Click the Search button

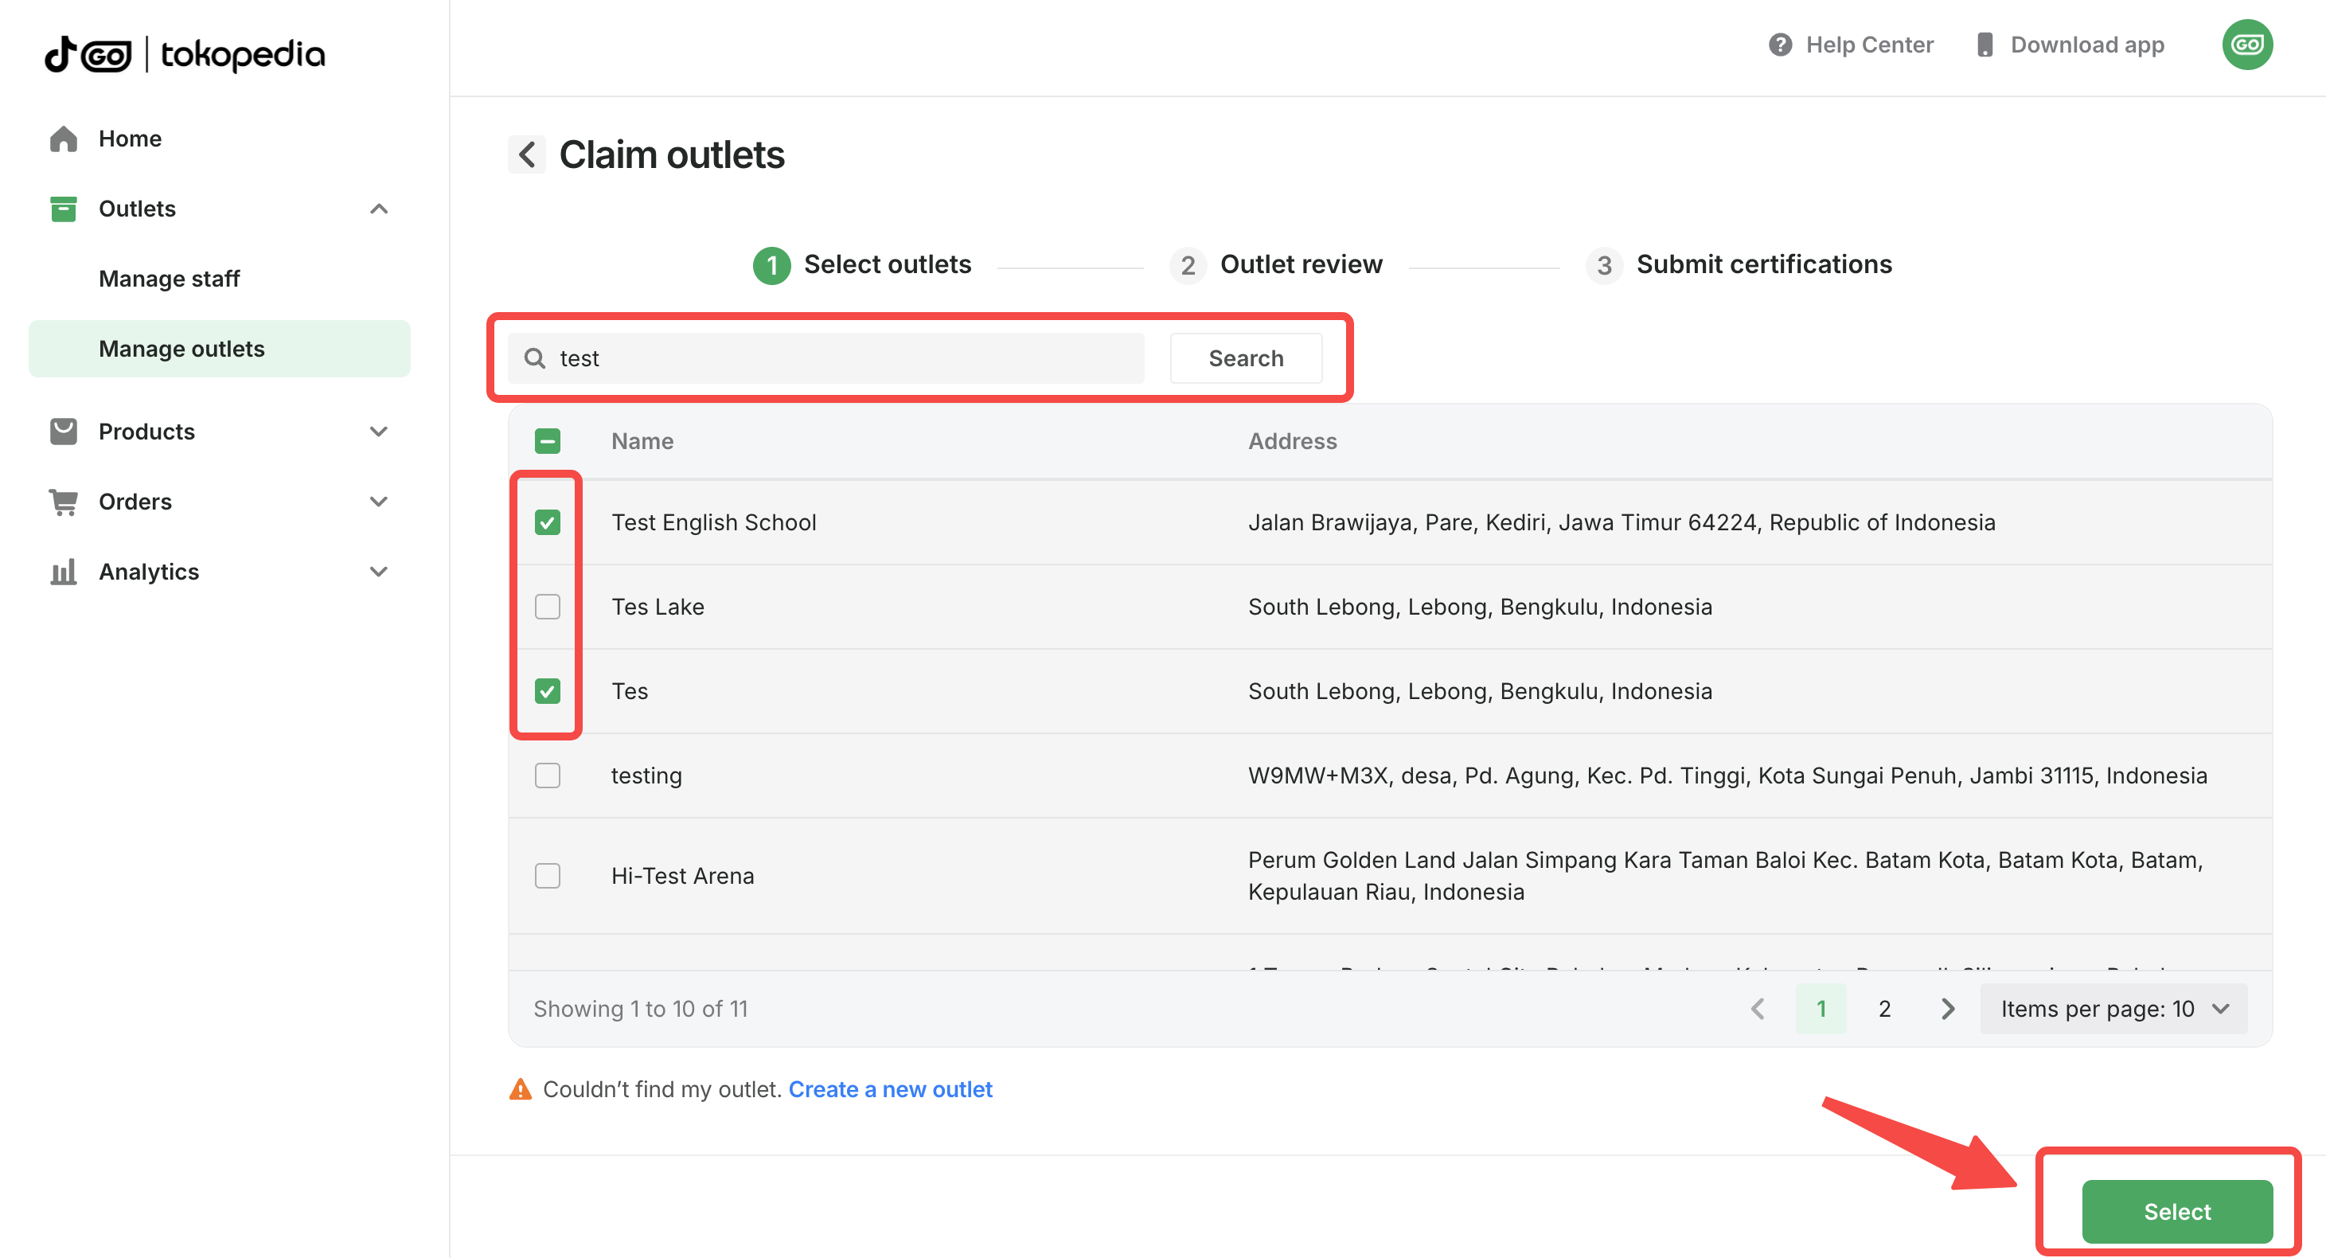(x=1245, y=358)
